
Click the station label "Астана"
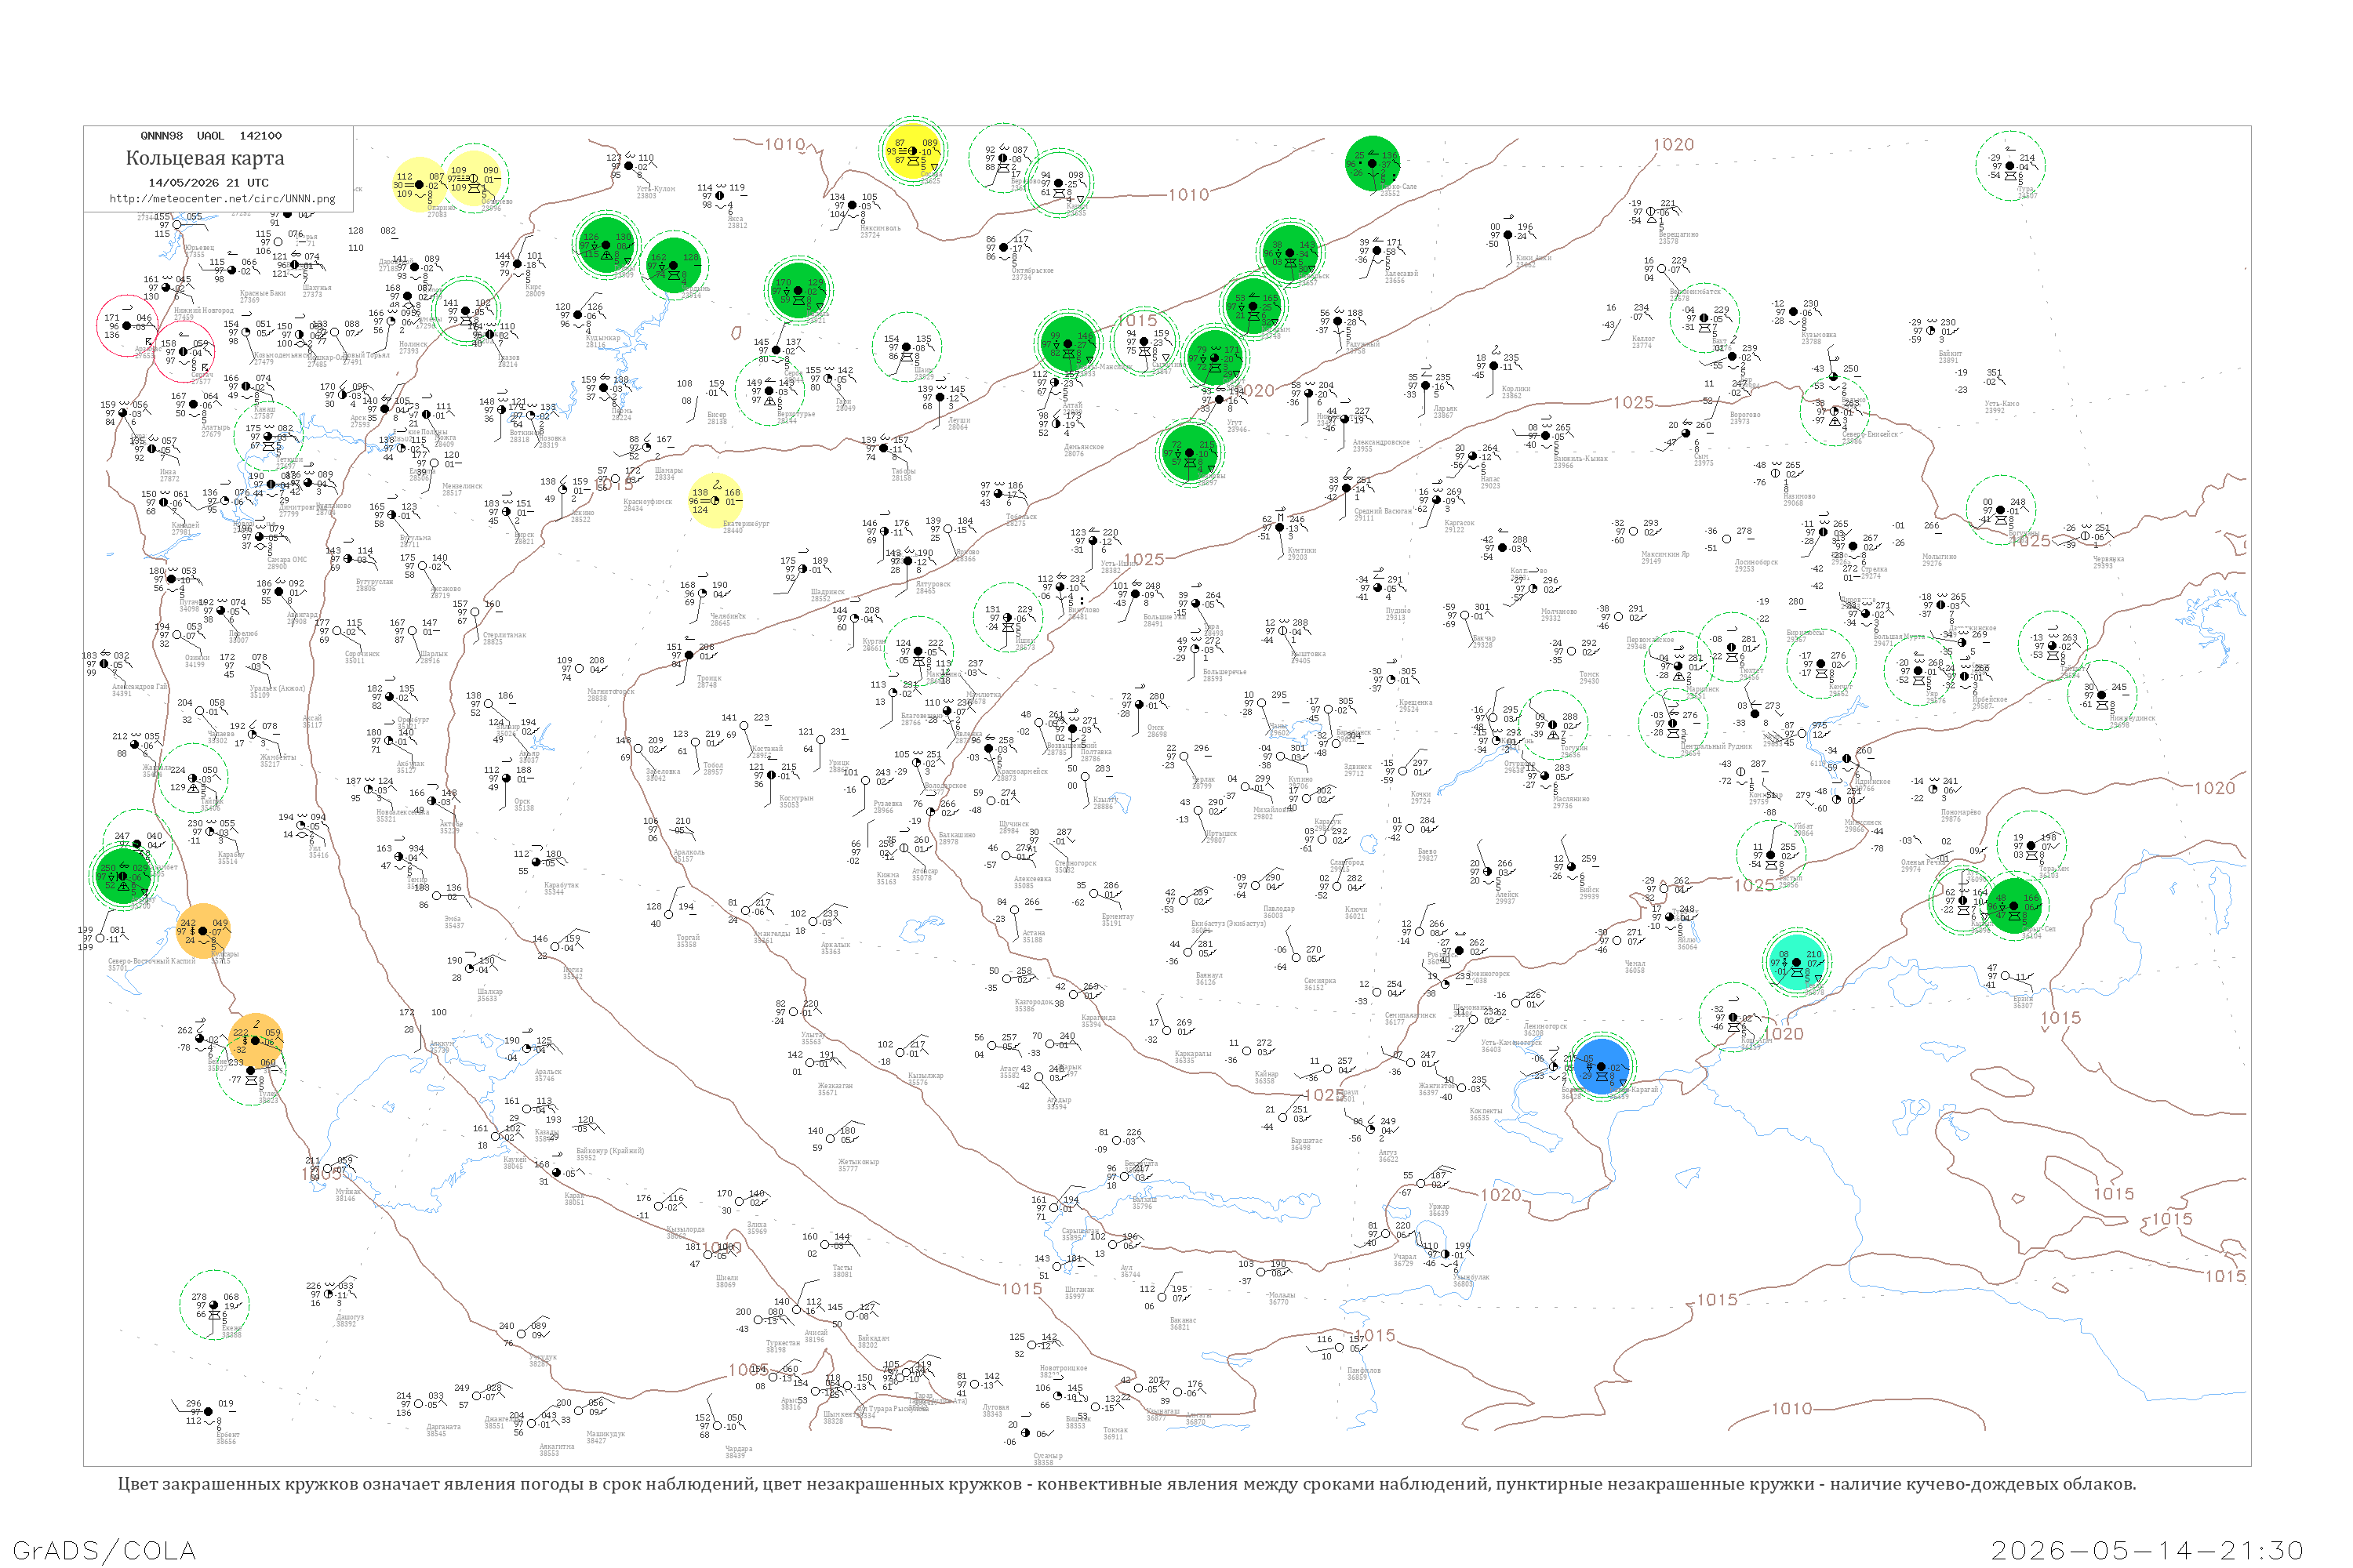tap(1034, 933)
